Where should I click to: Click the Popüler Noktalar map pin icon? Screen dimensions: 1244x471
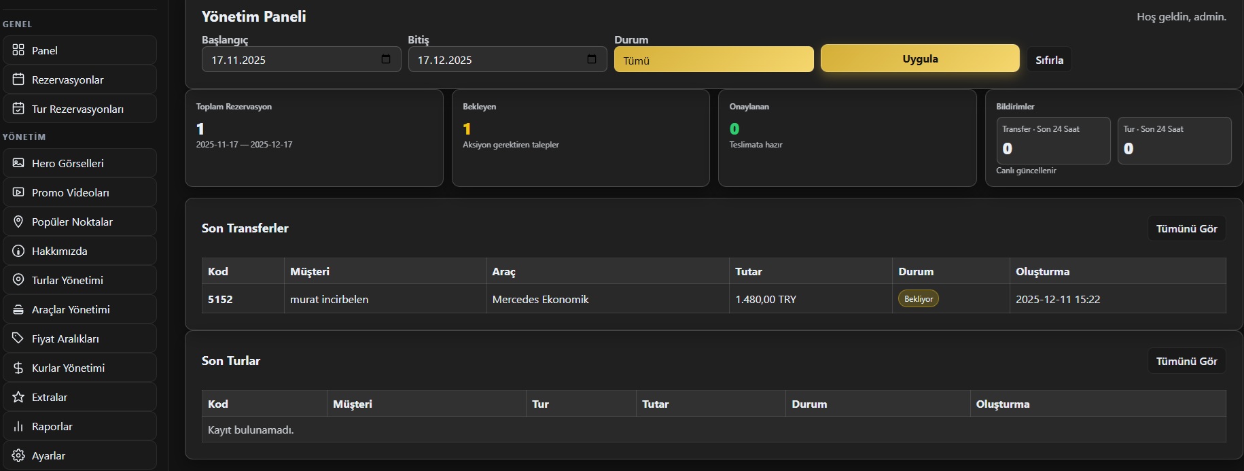coord(18,222)
